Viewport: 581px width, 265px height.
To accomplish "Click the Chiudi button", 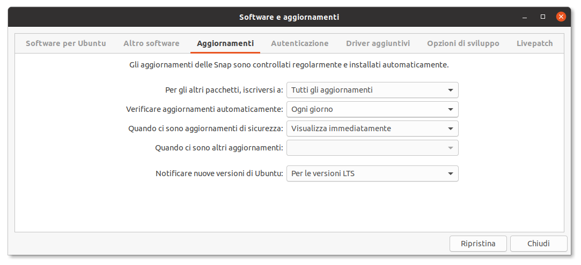I will 538,244.
